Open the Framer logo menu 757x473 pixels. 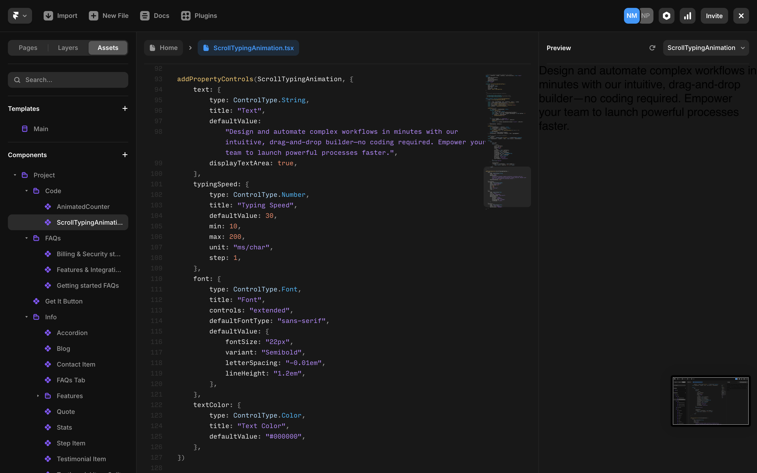[x=19, y=15]
